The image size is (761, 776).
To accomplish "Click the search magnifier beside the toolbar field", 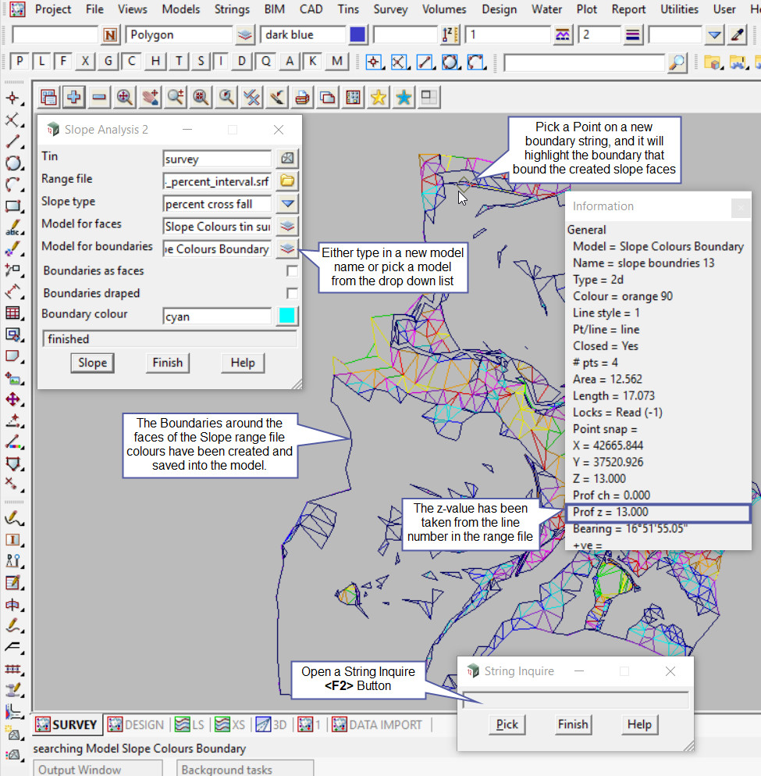I will click(x=677, y=63).
